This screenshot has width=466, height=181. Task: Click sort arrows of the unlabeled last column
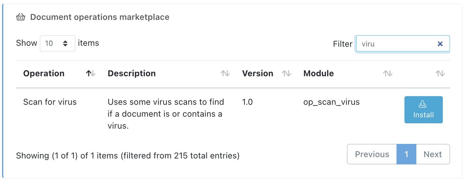click(440, 74)
